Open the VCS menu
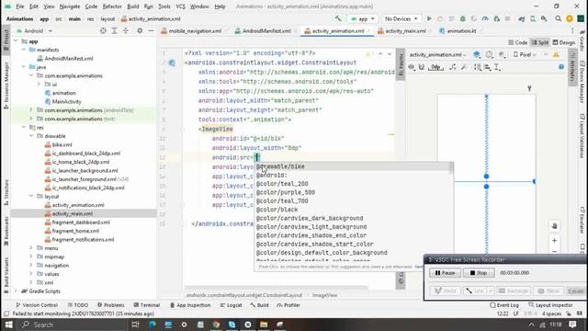This screenshot has width=588, height=331. pyautogui.click(x=180, y=6)
